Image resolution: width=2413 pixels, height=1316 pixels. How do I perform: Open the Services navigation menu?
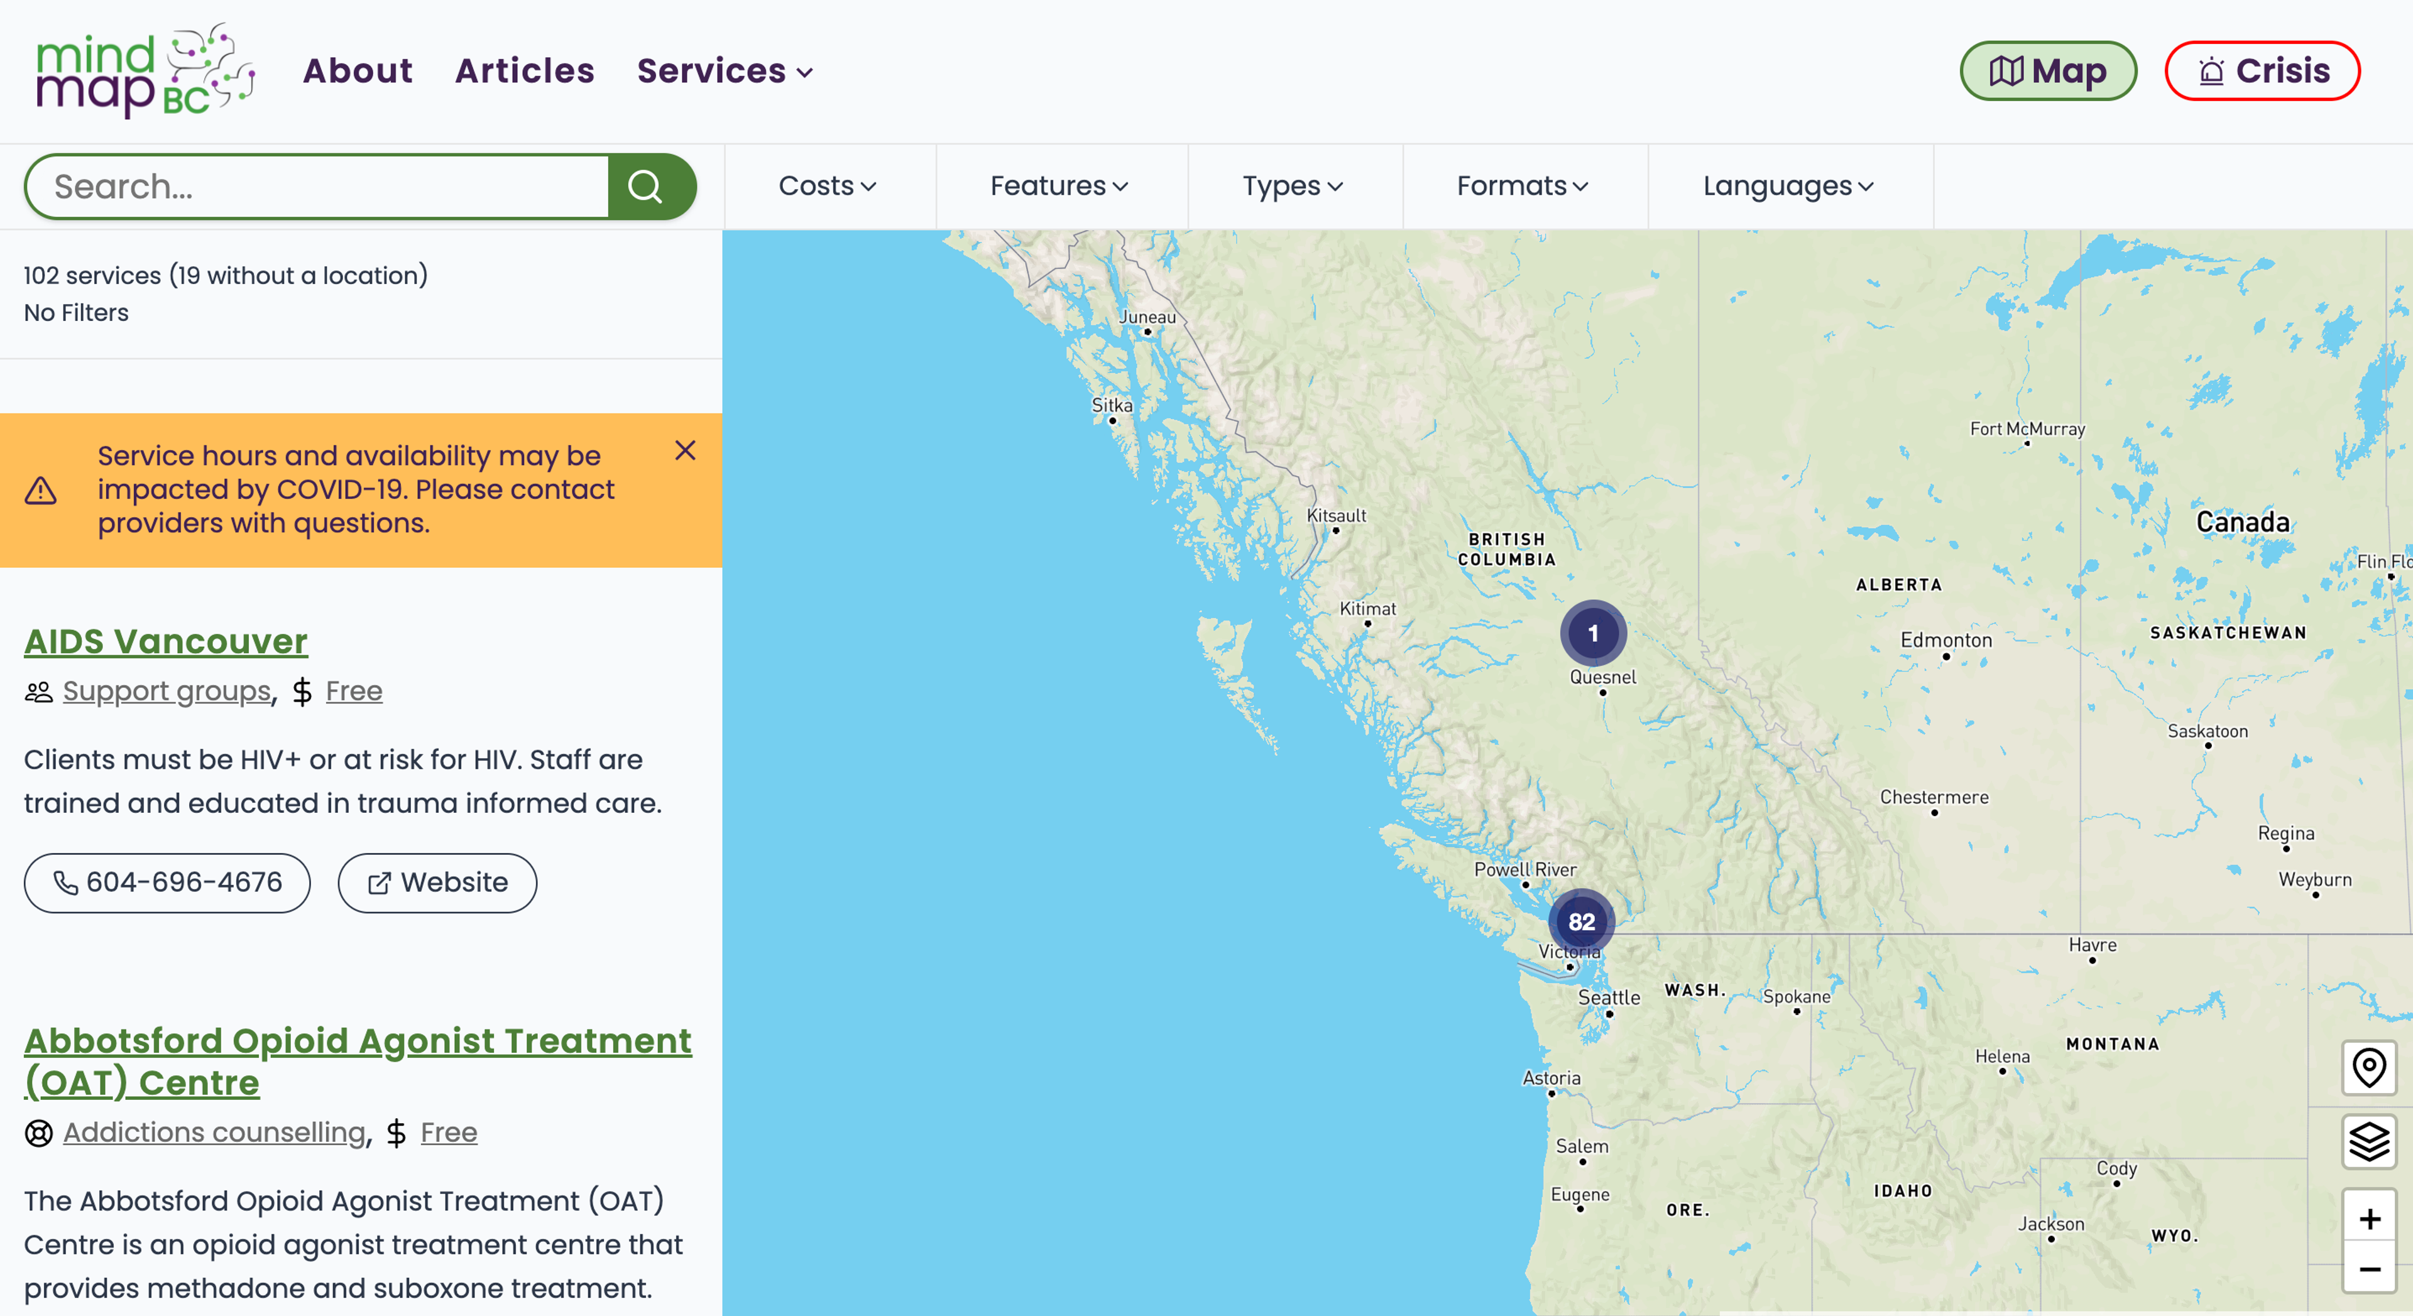725,71
